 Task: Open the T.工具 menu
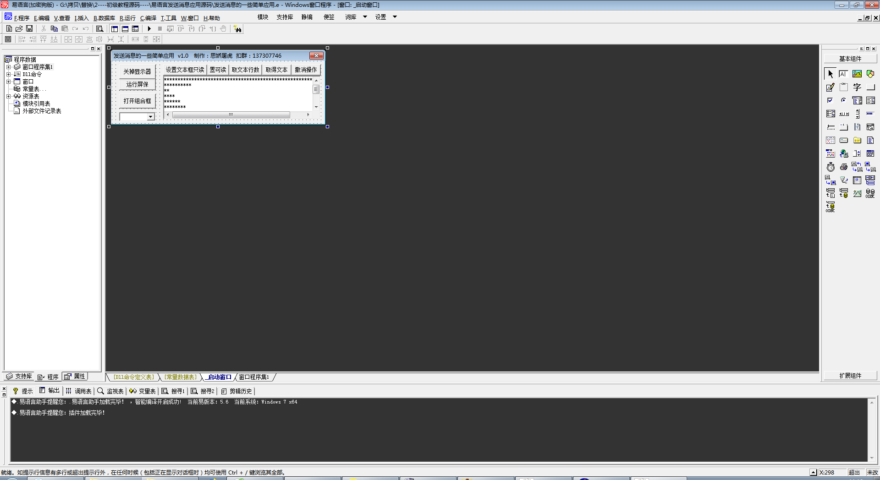[x=168, y=18]
